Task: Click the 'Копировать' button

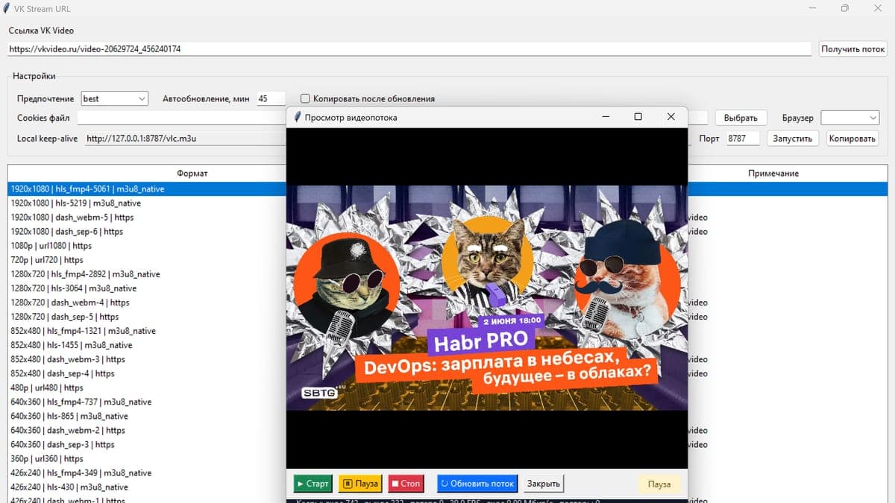Action: pos(852,139)
